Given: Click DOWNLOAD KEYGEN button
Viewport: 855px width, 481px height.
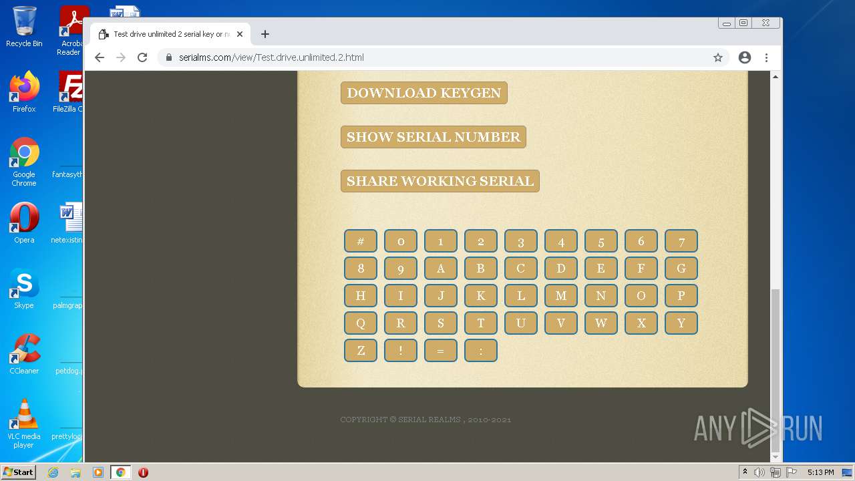Looking at the screenshot, I should 424,93.
